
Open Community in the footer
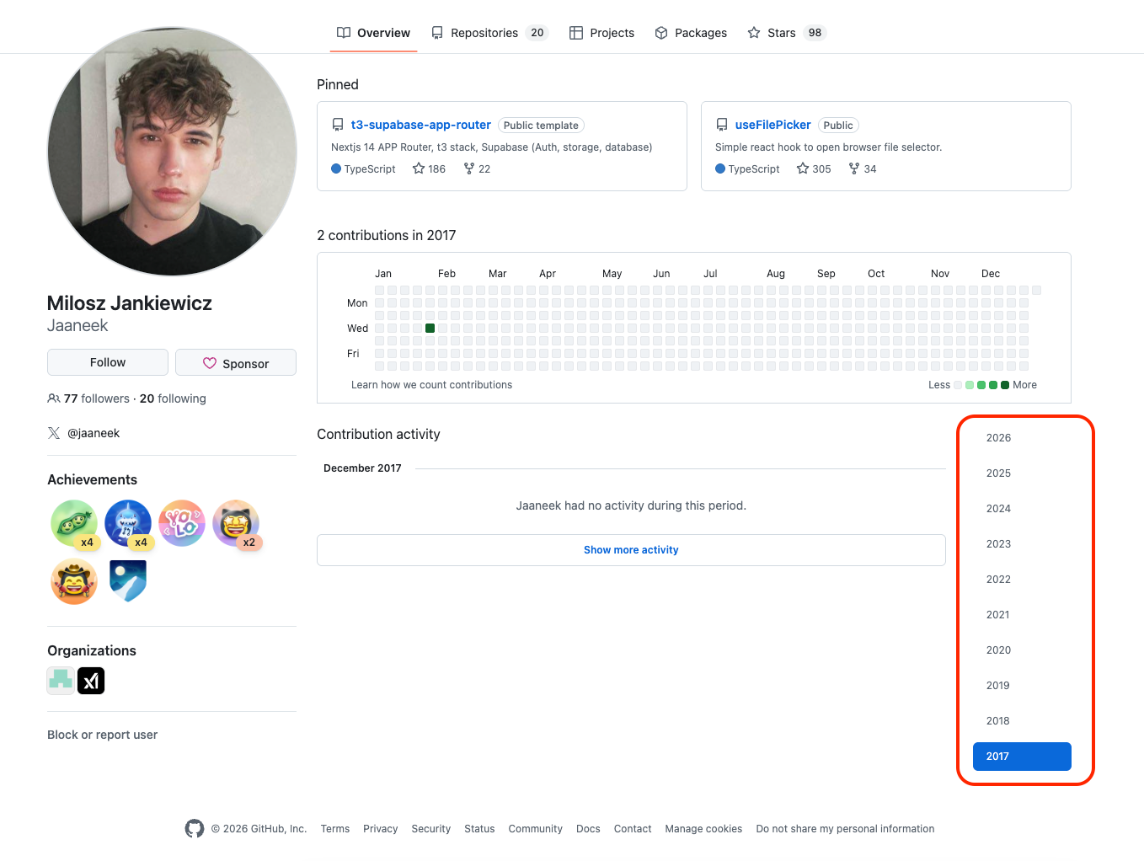tap(536, 829)
